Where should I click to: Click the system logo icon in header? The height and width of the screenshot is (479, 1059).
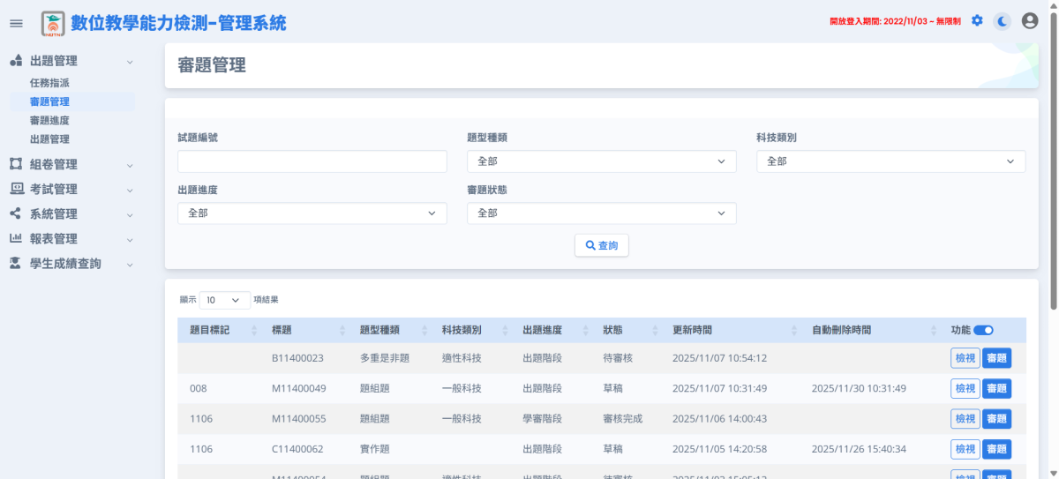tap(53, 23)
